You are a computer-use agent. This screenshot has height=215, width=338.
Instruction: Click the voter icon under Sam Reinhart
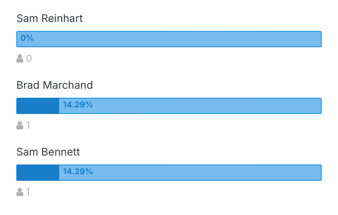point(20,59)
